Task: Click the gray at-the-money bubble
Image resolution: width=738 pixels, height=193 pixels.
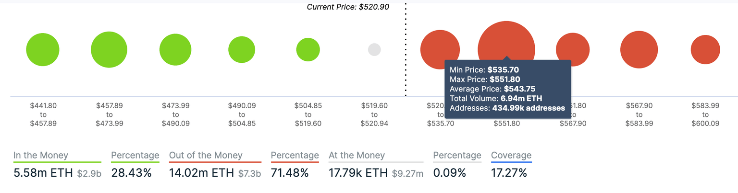Action: 374,50
